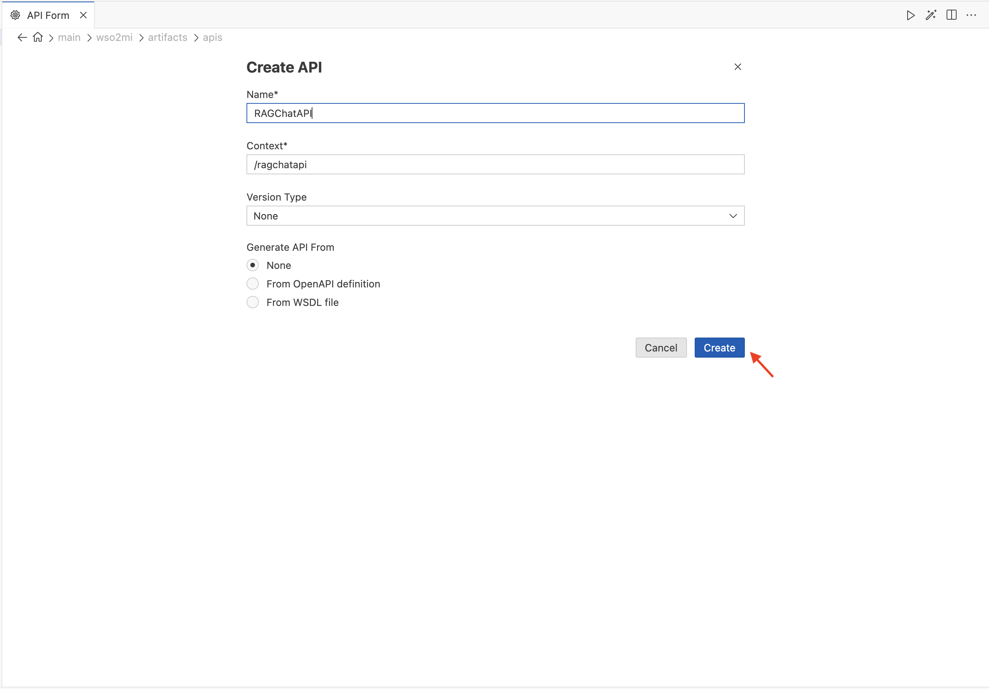989x689 pixels.
Task: Choose From OpenAPI definition option
Action: [253, 284]
